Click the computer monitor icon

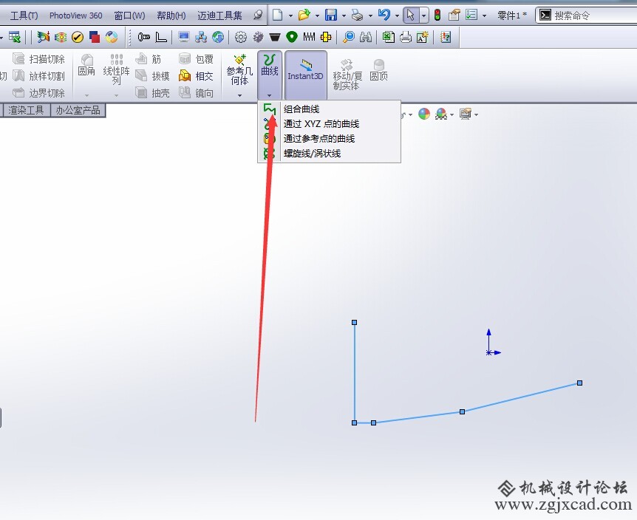pyautogui.click(x=184, y=38)
